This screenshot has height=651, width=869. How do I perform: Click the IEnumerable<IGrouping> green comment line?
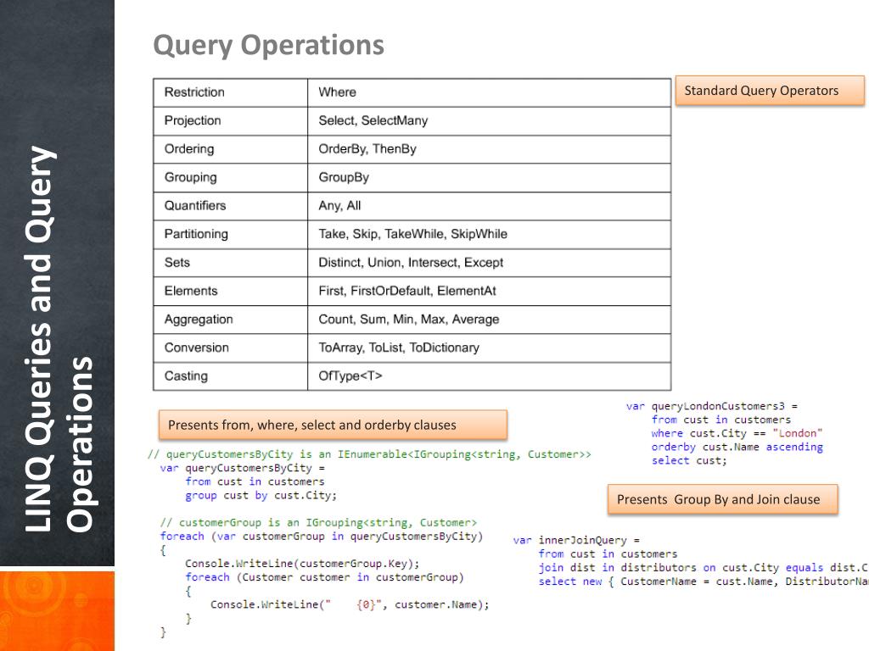(x=369, y=454)
